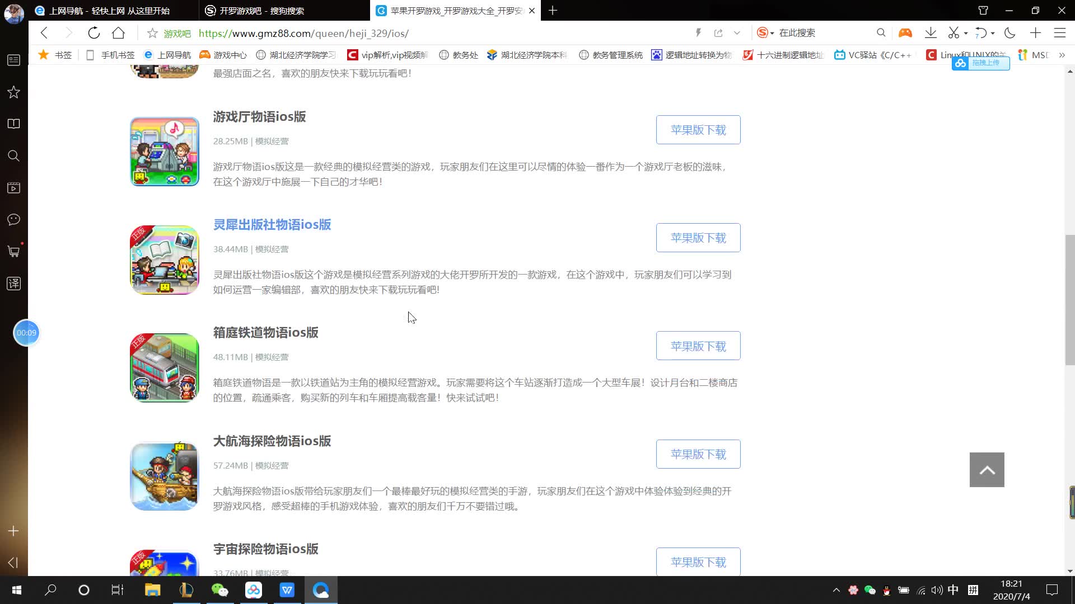
Task: Click the 箱庭铁道物语 train thumbnail
Action: point(165,368)
